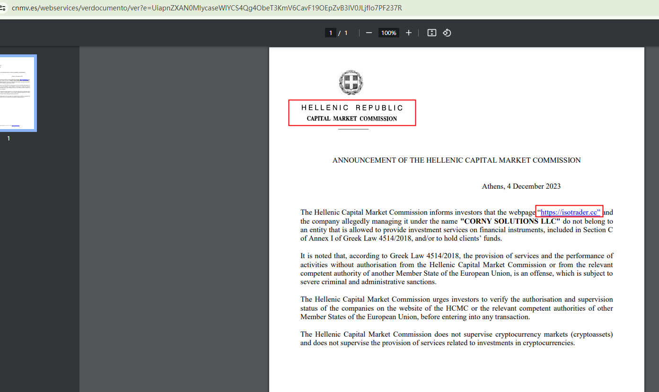Click the cryptocurrency disclaimer paragraph
This screenshot has width=659, height=392.
coord(456,338)
